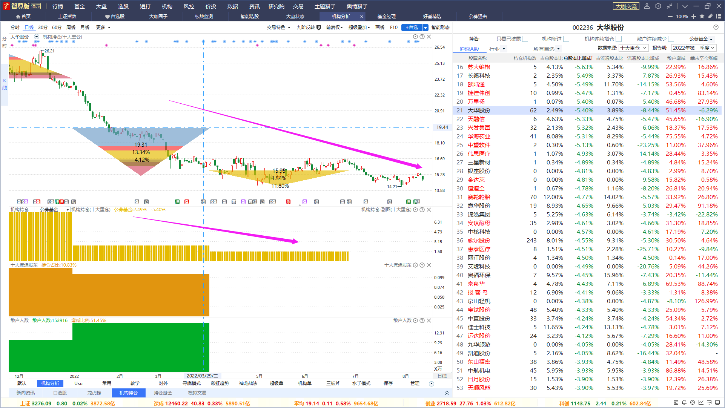725x408 pixels.
Task: Click the star favorites icon
Action: pyautogui.click(x=702, y=16)
